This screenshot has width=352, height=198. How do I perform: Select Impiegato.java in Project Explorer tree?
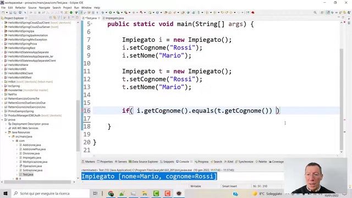32,158
